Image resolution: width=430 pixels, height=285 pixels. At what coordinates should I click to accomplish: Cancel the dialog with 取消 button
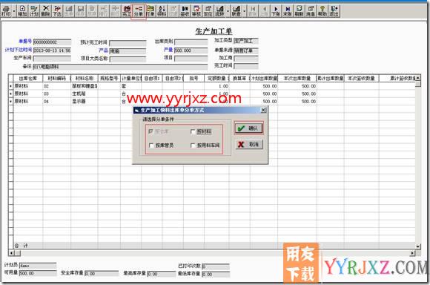249,145
